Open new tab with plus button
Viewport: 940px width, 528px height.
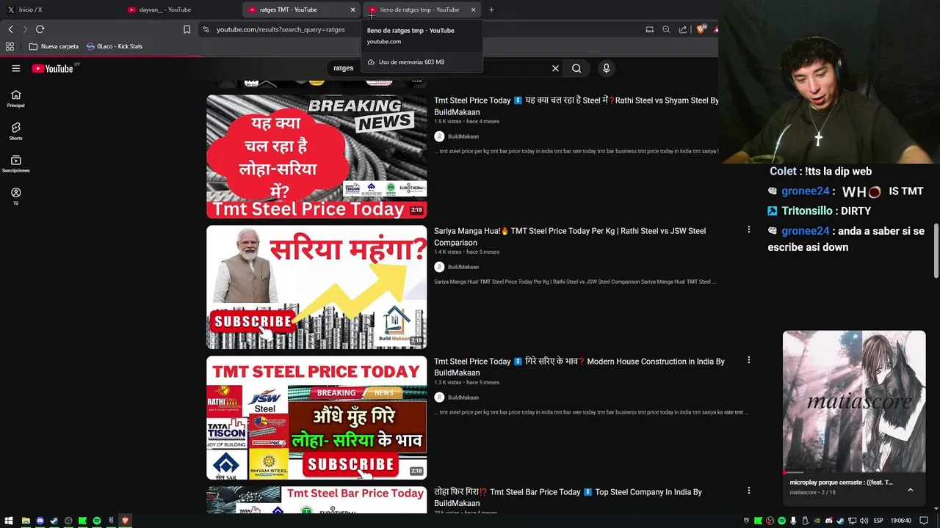[x=491, y=10]
